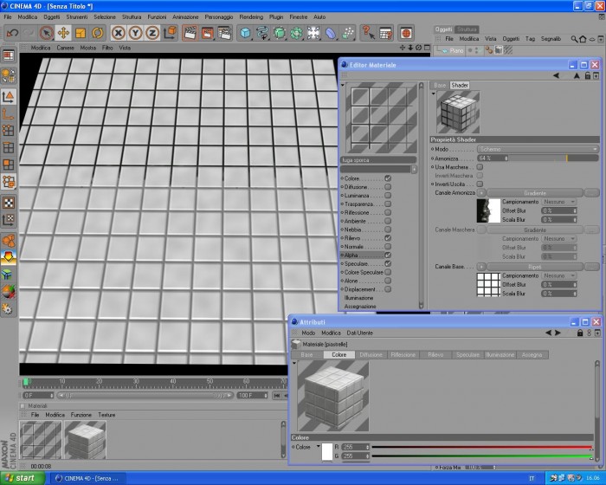
Task: Add a deformer object
Action: (x=331, y=33)
